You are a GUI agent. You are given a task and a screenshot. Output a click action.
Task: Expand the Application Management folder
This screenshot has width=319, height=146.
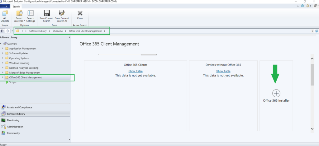pyautogui.click(x=2, y=48)
